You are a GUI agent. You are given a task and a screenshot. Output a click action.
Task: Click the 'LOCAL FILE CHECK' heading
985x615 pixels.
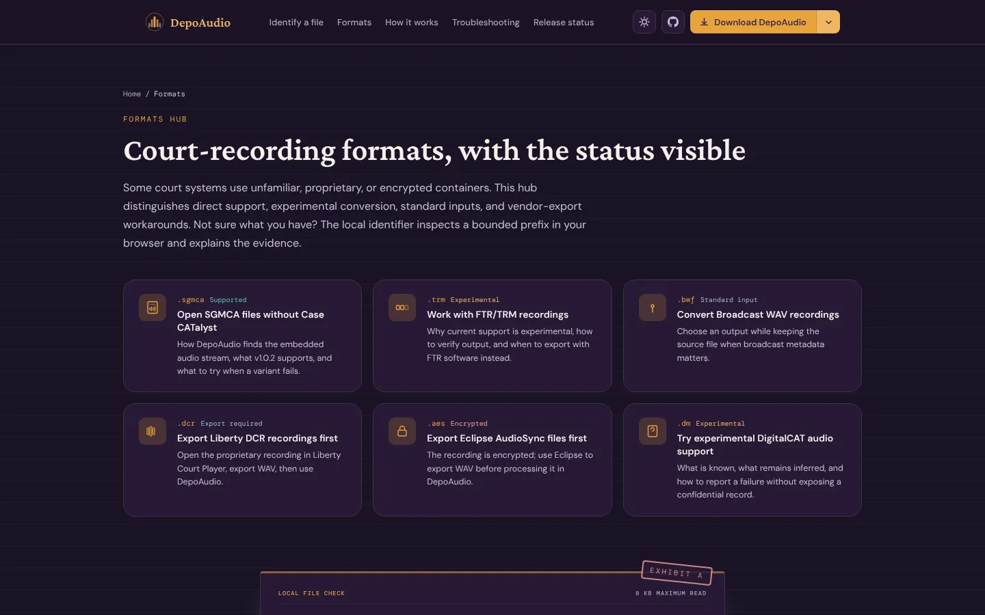point(311,593)
